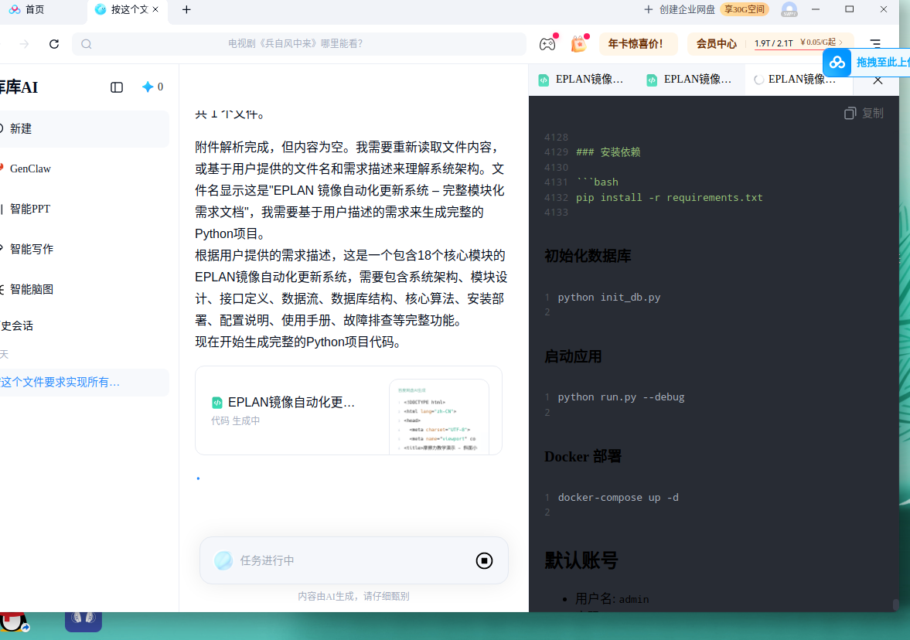This screenshot has width=910, height=640.
Task: Close the code preview panel
Action: (x=878, y=80)
